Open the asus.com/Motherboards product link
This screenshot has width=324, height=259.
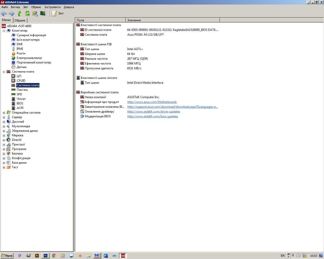(152, 102)
